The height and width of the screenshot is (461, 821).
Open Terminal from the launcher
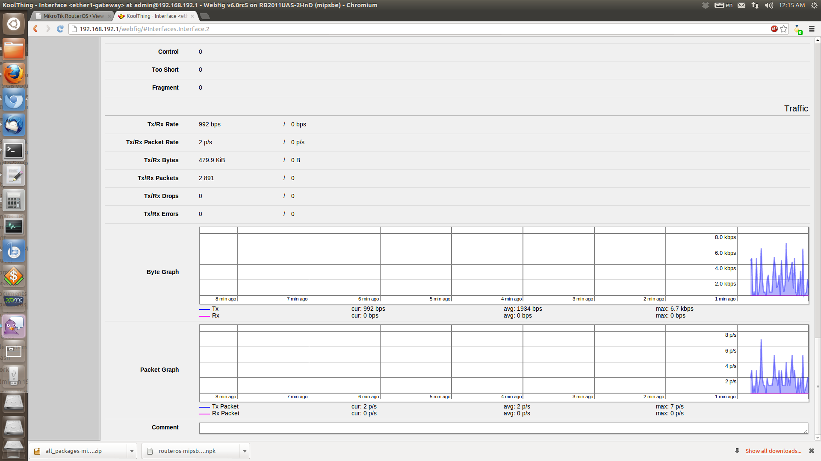pyautogui.click(x=14, y=150)
